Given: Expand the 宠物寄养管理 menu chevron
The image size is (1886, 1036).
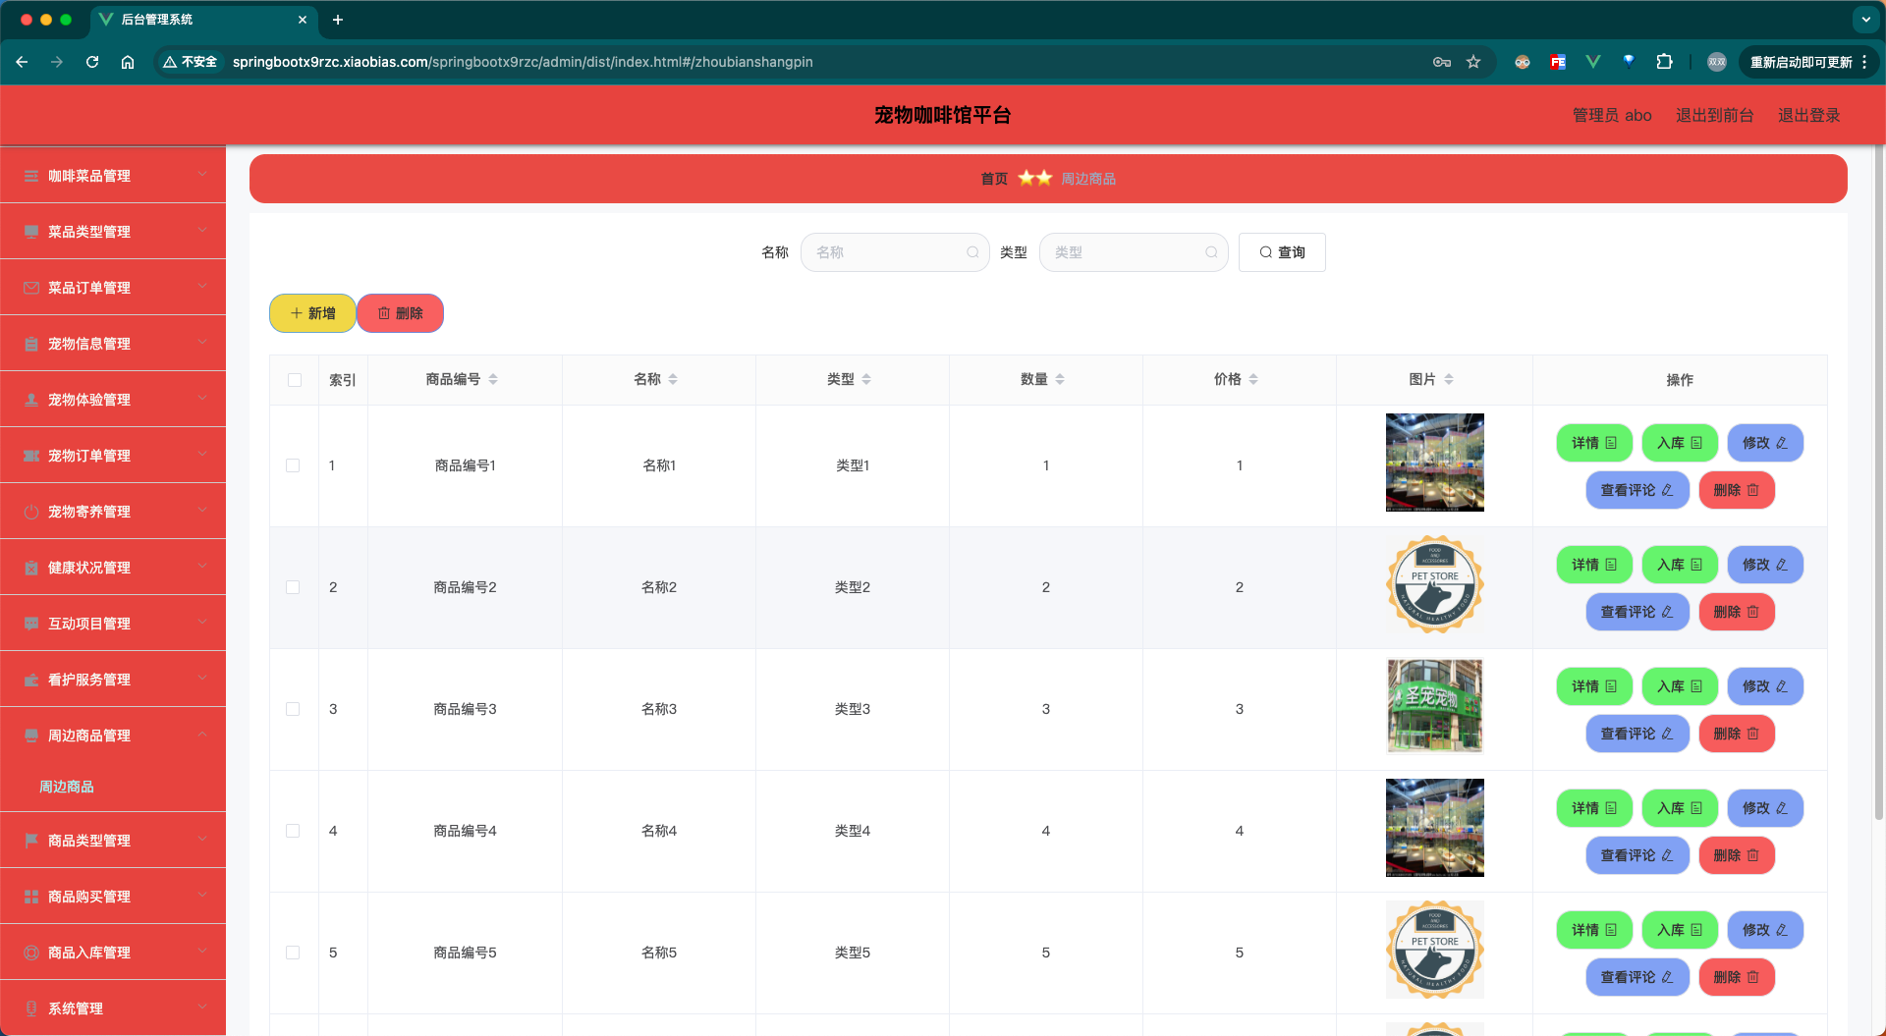Looking at the screenshot, I should point(202,511).
